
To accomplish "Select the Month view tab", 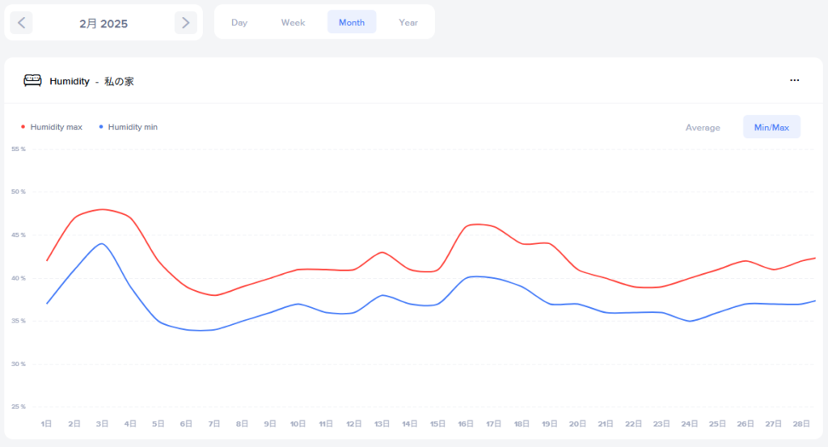I will point(352,23).
